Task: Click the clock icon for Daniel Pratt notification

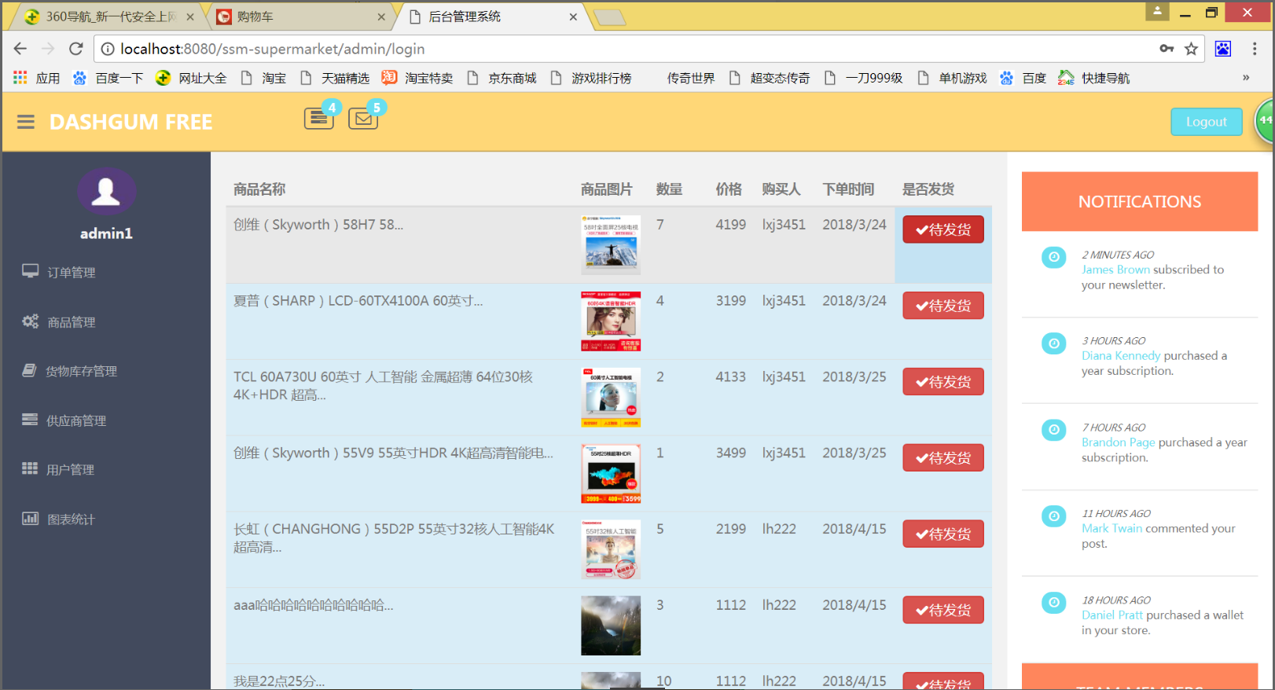Action: click(x=1053, y=603)
